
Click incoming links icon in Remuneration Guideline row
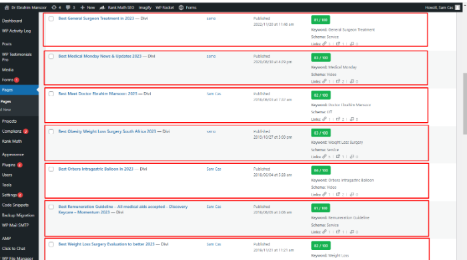click(352, 232)
